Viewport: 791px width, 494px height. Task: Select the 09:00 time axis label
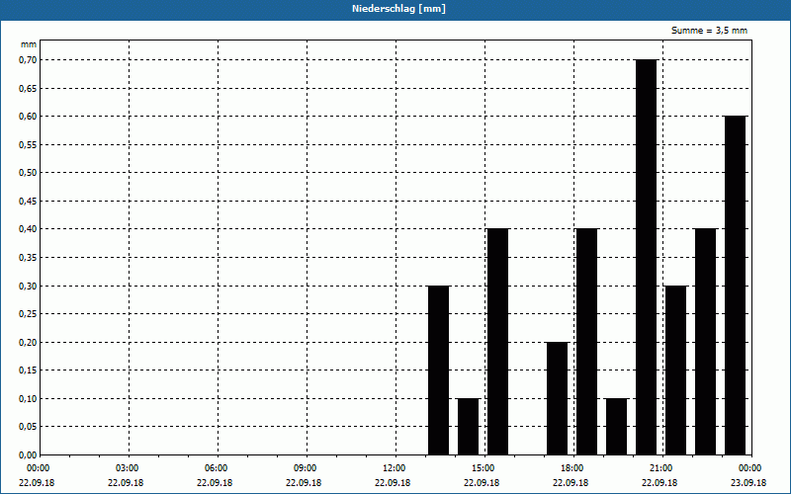[306, 468]
